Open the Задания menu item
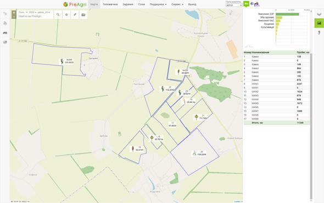Screen dimensions: 324x203 point(128,4)
